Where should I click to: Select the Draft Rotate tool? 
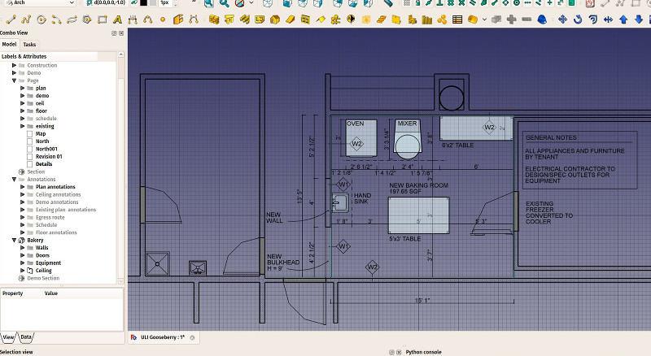click(578, 20)
